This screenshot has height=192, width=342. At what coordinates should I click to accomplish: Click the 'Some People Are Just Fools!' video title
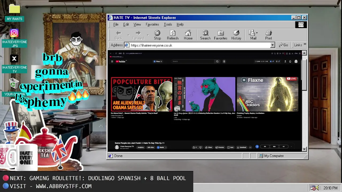click(139, 143)
